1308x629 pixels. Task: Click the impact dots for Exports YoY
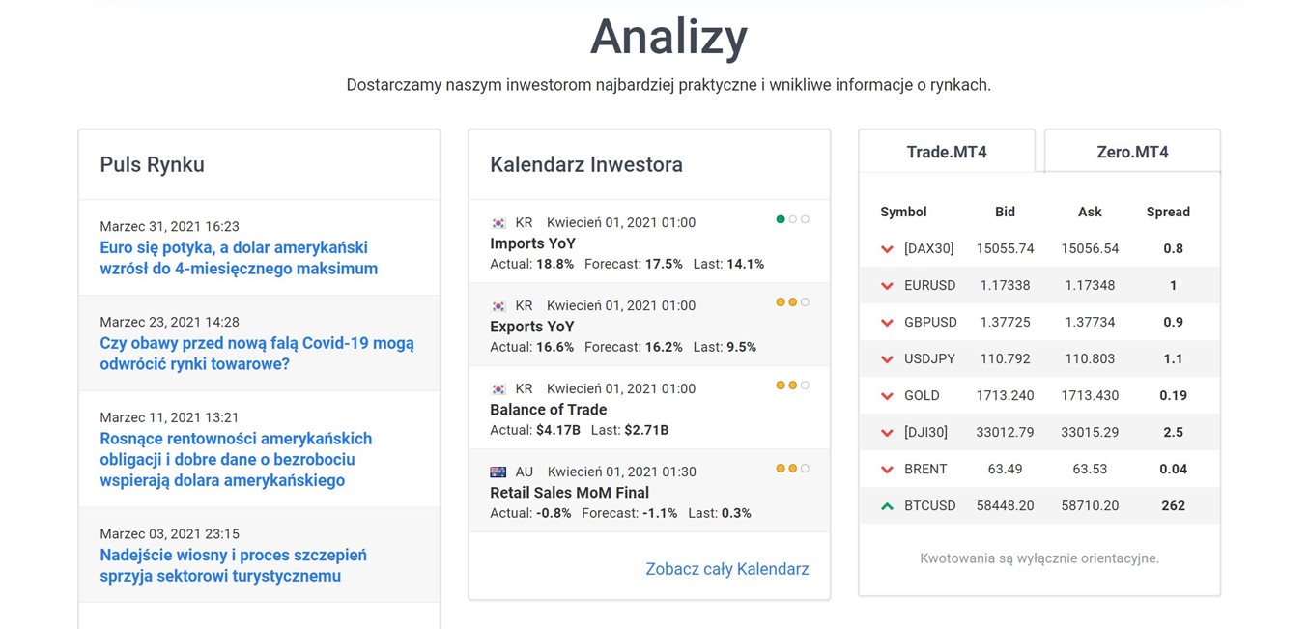coord(792,302)
